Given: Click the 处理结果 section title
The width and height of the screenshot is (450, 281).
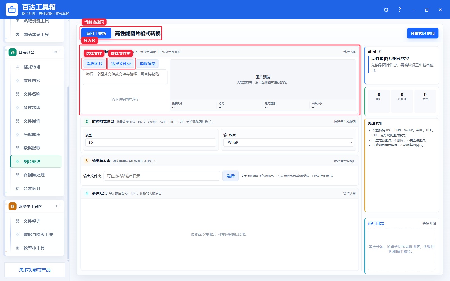Looking at the screenshot, I should 99,193.
